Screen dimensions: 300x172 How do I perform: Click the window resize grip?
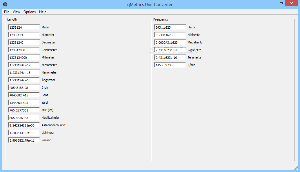[x=296, y=168]
